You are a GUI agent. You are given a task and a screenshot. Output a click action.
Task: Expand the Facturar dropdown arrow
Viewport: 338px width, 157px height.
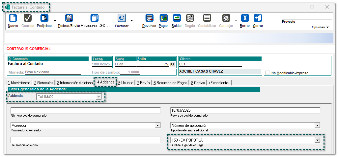pos(131,21)
